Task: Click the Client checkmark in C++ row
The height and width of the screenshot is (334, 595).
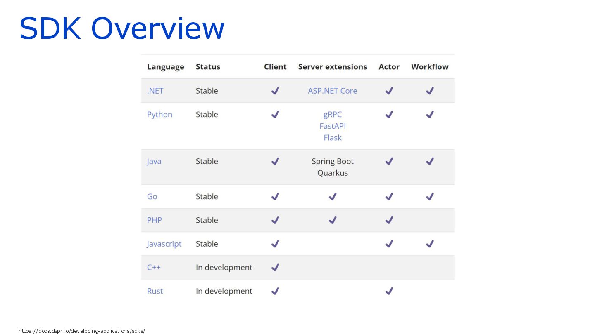Action: (x=275, y=267)
